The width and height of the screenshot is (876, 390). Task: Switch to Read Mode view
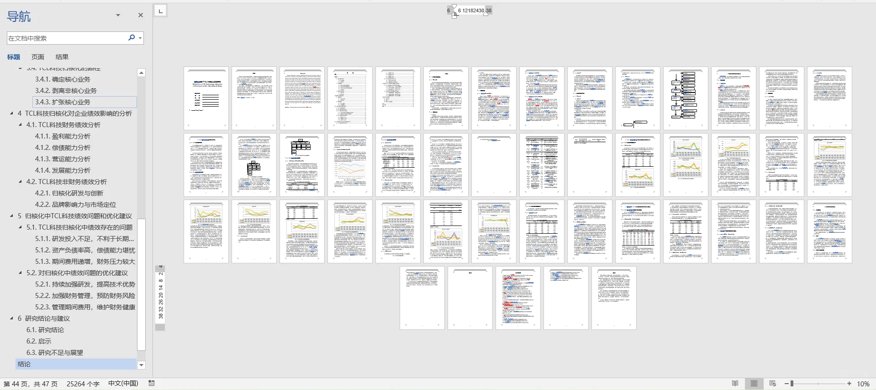(735, 384)
